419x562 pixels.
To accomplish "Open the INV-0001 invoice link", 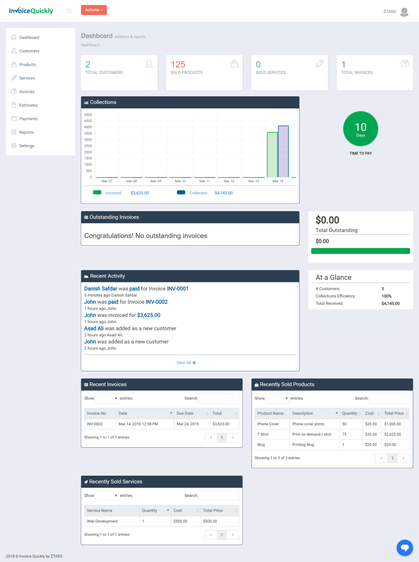I will coord(178,289).
